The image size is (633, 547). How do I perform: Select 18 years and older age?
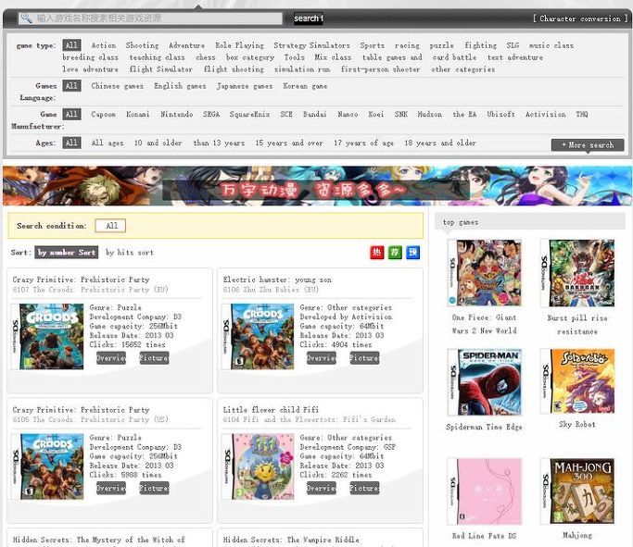pos(440,143)
